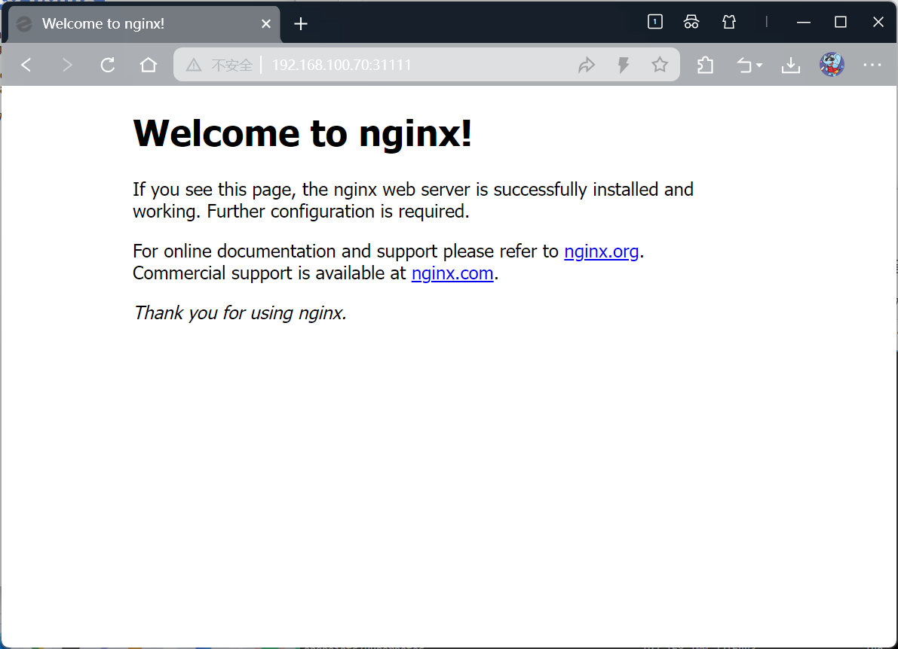This screenshot has height=649, width=898.
Task: Open the three-dot browser menu
Action: click(872, 65)
